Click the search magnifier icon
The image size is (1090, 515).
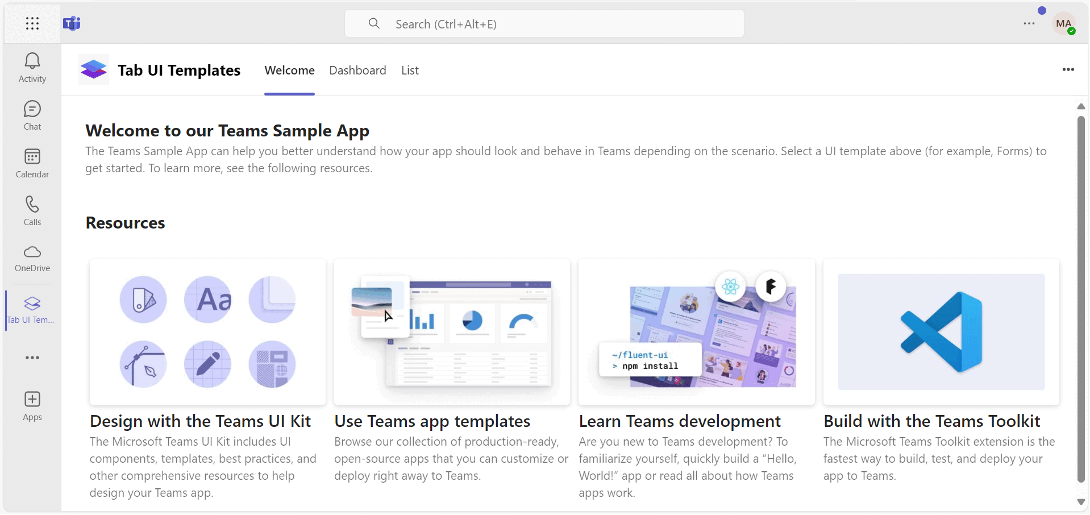pos(375,23)
